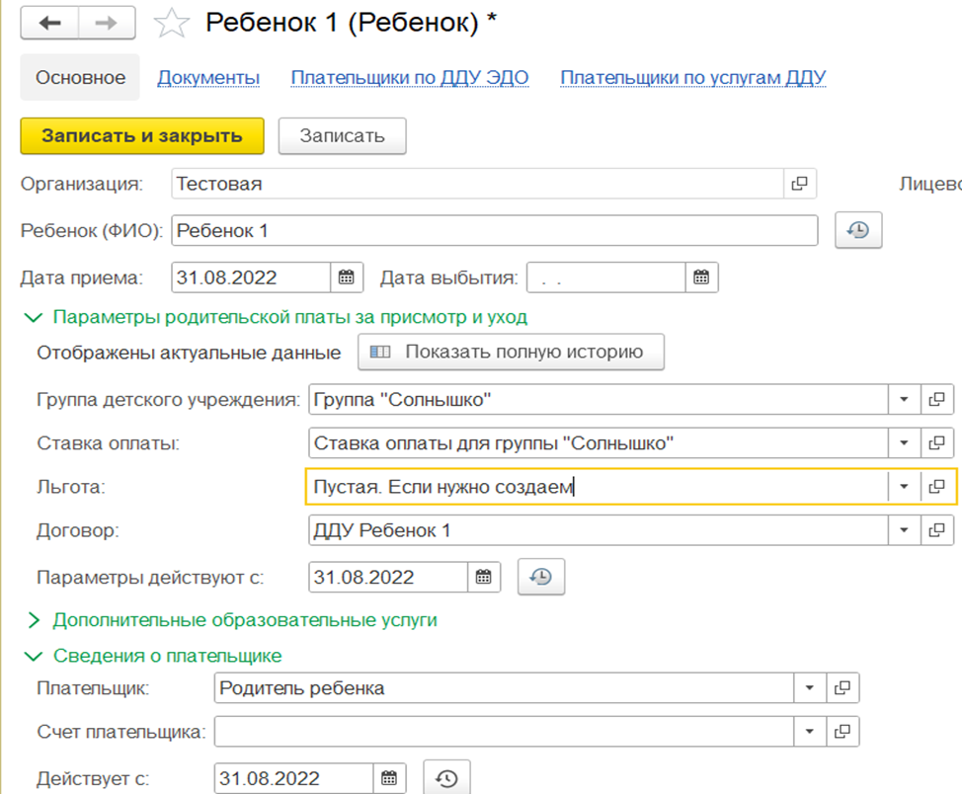The width and height of the screenshot is (962, 794).
Task: Open calendar for Дата выбытия
Action: coord(701,278)
